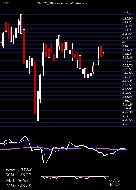Click the 533.5 price axis label
Viewport: 136px width, 190px height.
point(127,85)
